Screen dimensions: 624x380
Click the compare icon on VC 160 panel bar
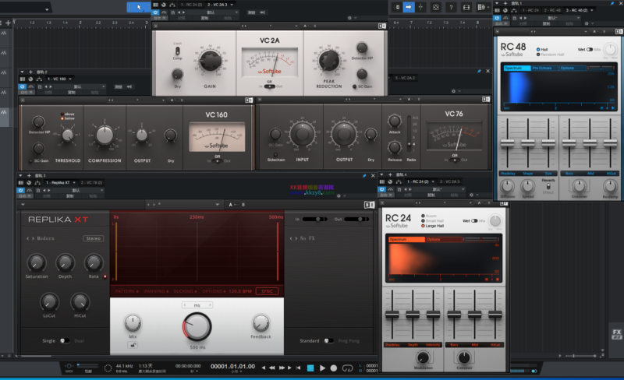pyautogui.click(x=249, y=100)
